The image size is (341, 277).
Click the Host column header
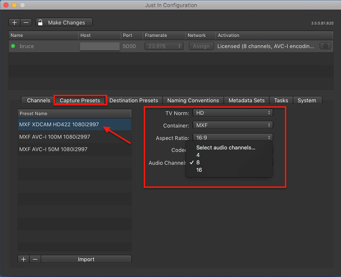pos(99,35)
